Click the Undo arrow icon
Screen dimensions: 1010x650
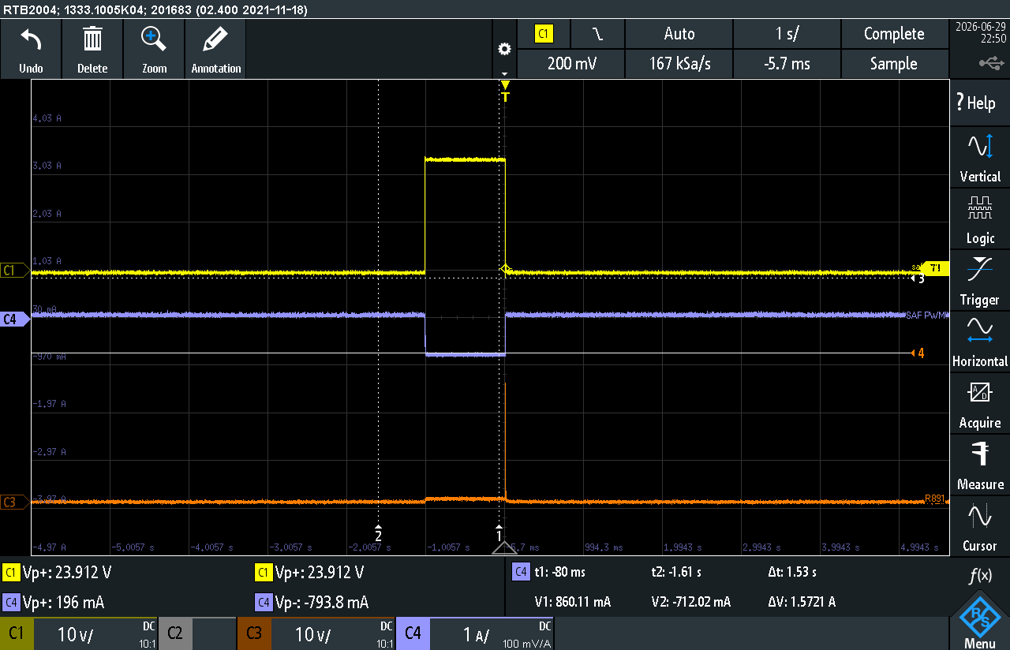31,39
